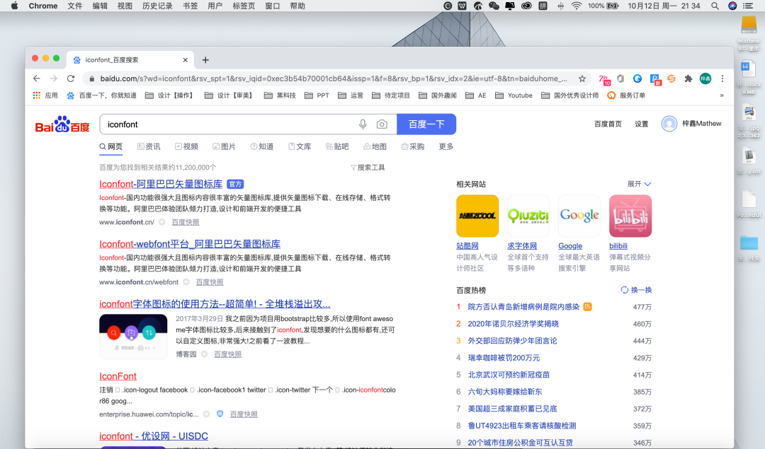Image resolution: width=765 pixels, height=449 pixels.
Task: Open the 应用 apps grid shortcut
Action: [x=45, y=95]
